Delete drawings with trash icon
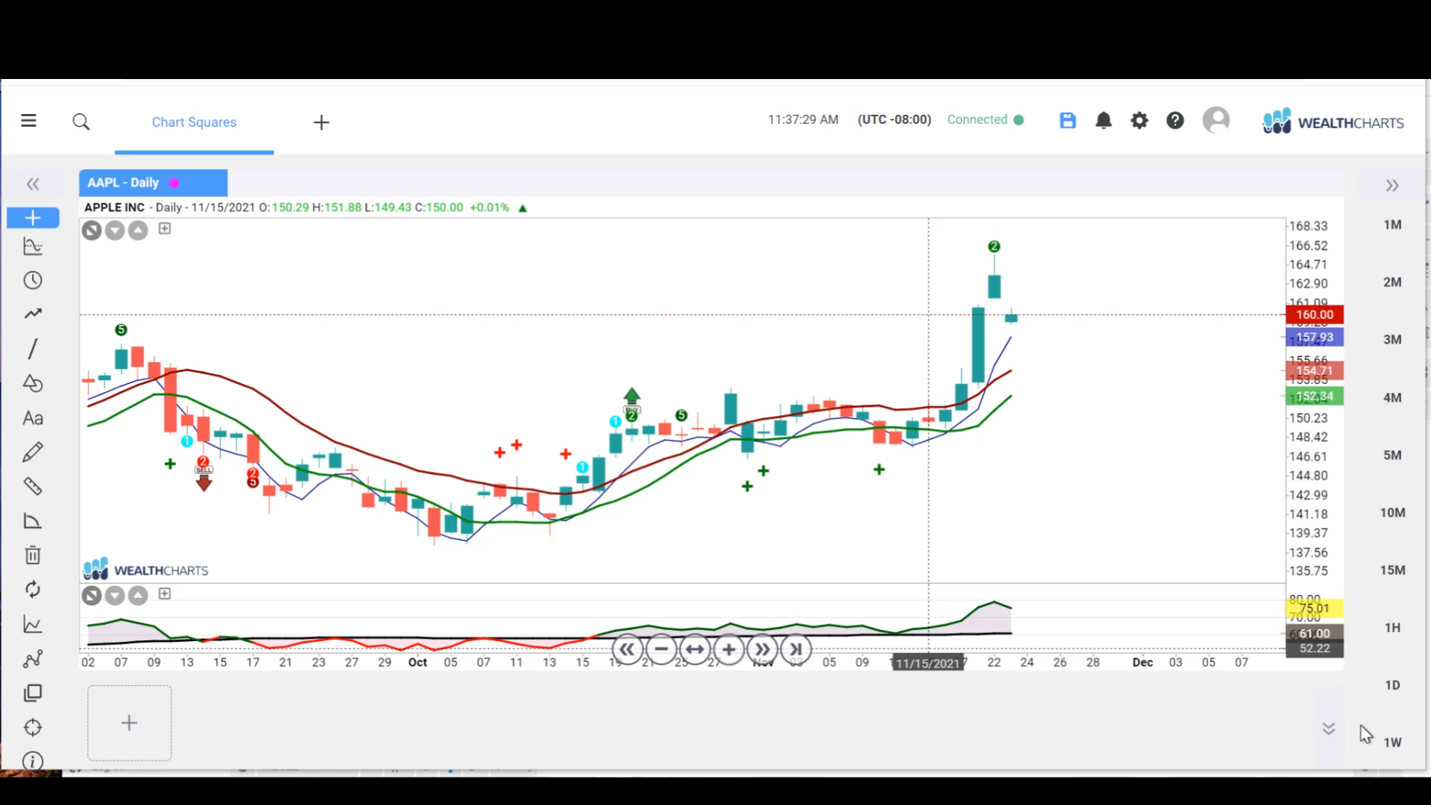This screenshot has height=805, width=1431. 33,555
